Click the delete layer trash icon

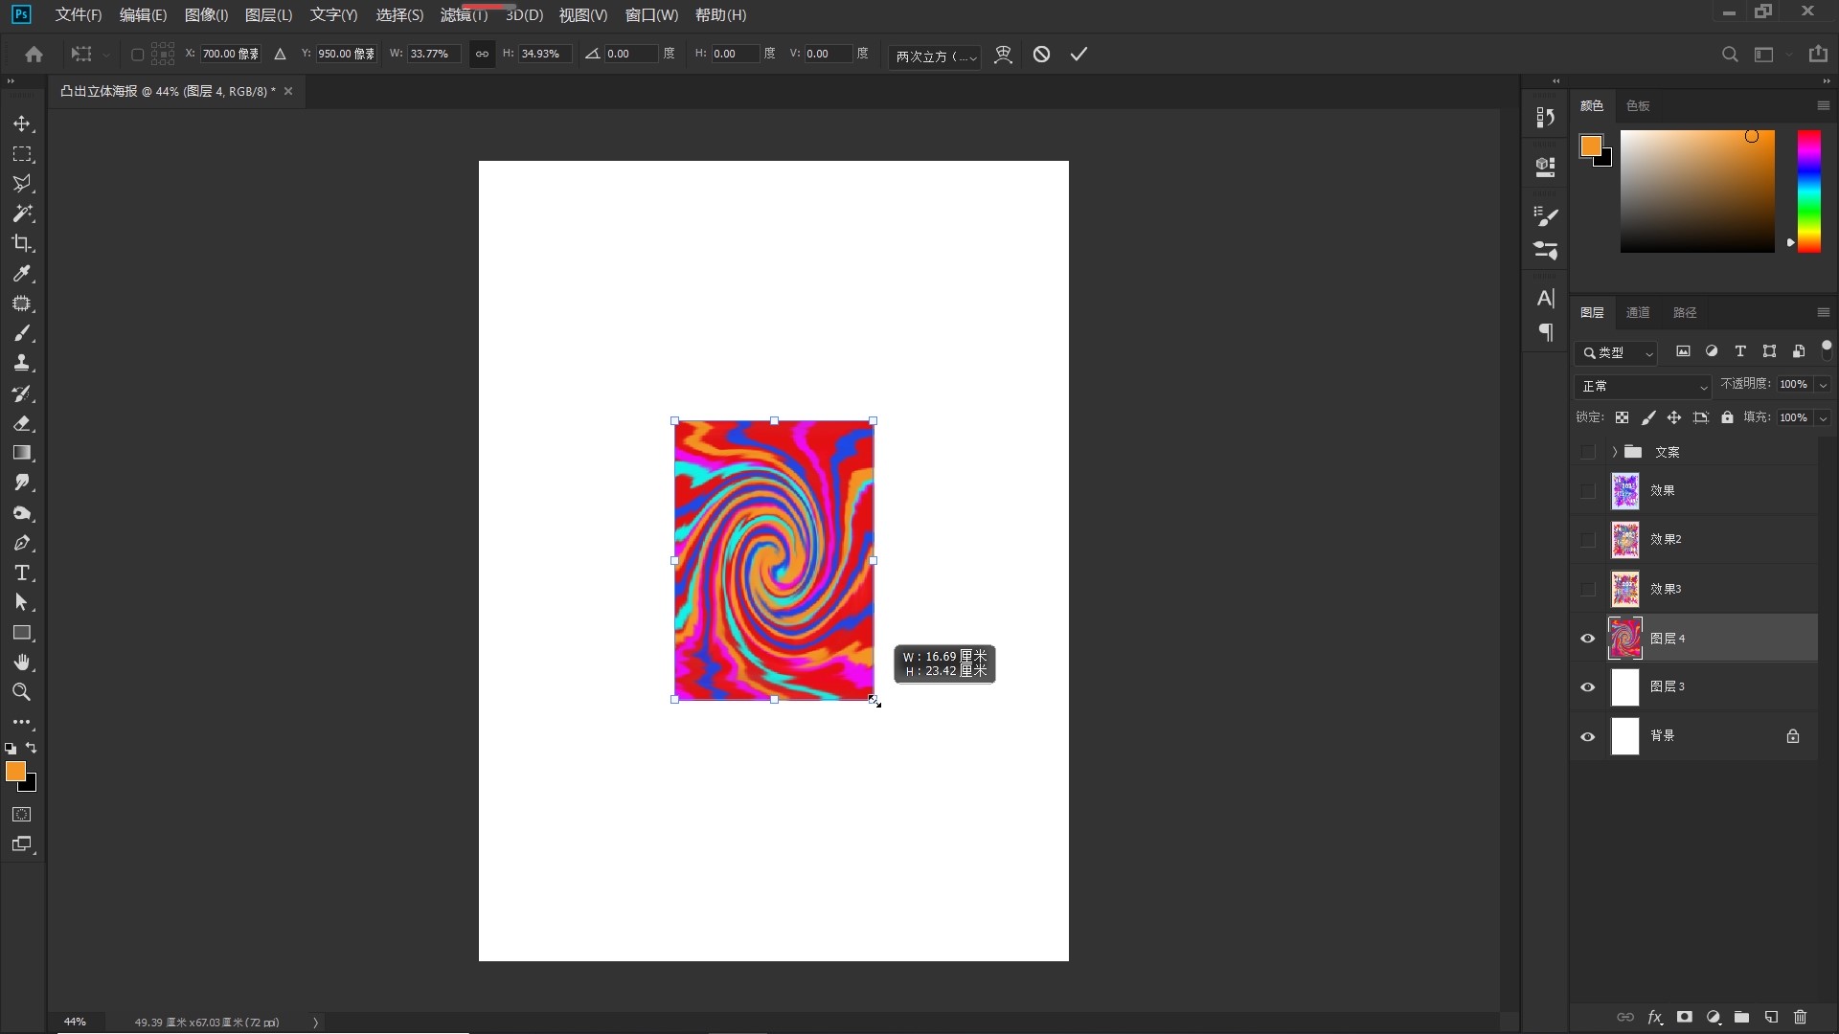point(1800,1017)
